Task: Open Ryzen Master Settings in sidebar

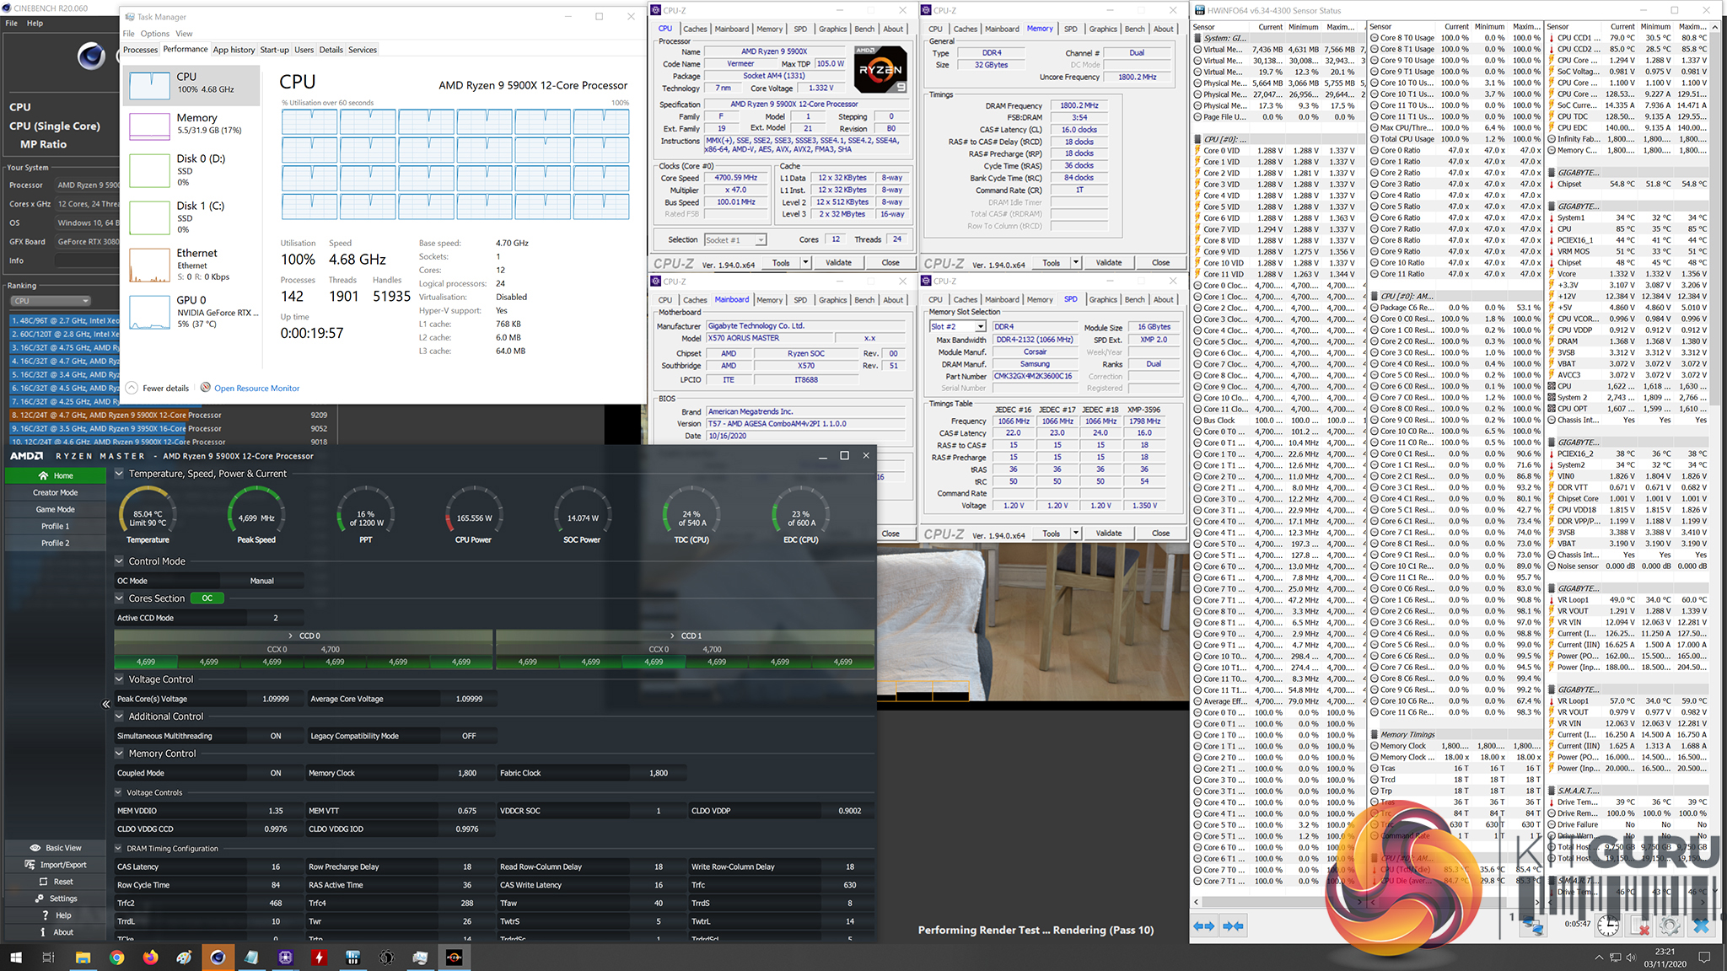Action: [x=56, y=899]
